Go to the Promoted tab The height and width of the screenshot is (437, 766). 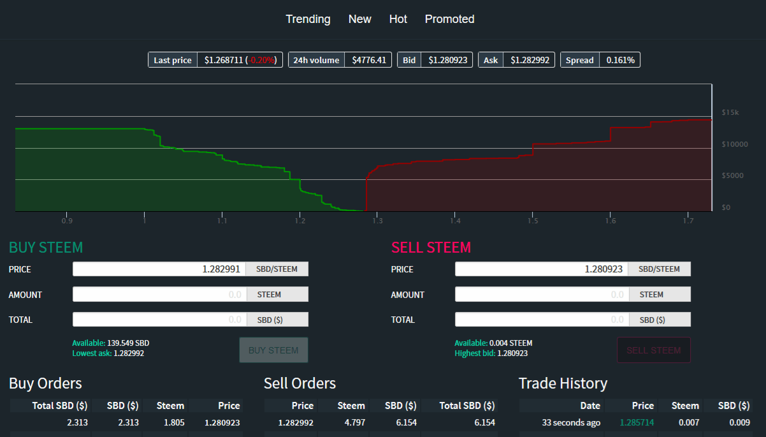[449, 19]
